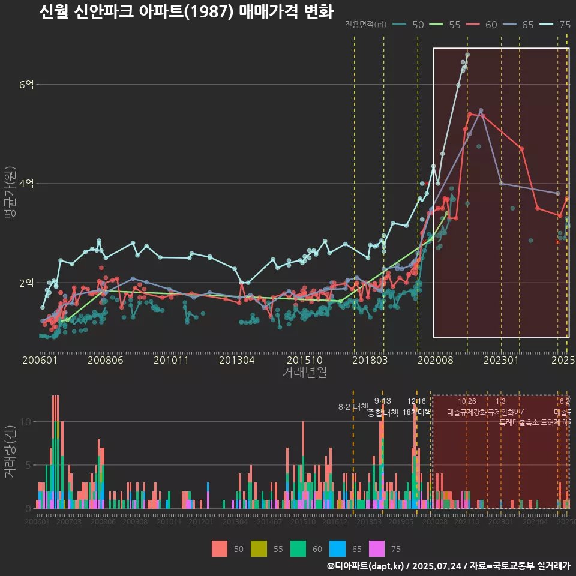576x576 pixels.
Task: Click the red 50 bar legend swatch
Action: coord(220,549)
